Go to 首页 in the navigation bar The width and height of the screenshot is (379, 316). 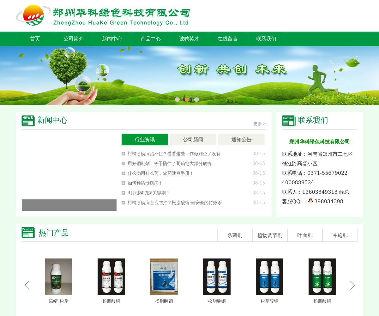[x=35, y=39]
